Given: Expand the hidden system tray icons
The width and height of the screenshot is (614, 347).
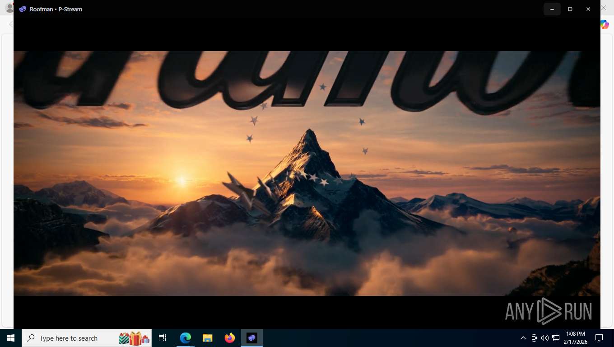Looking at the screenshot, I should (x=523, y=338).
